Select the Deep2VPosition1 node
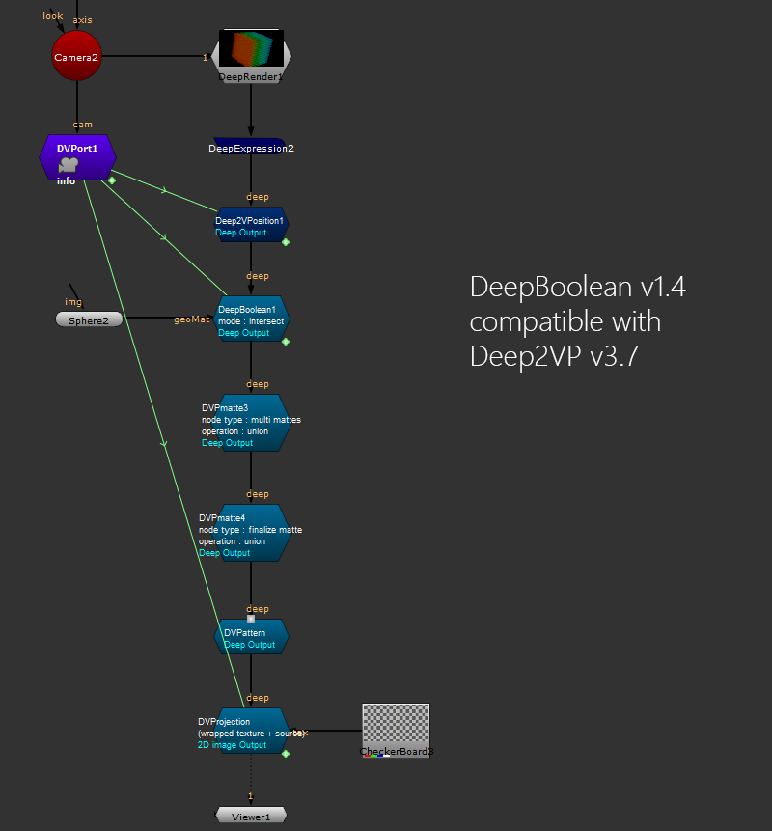 [251, 225]
